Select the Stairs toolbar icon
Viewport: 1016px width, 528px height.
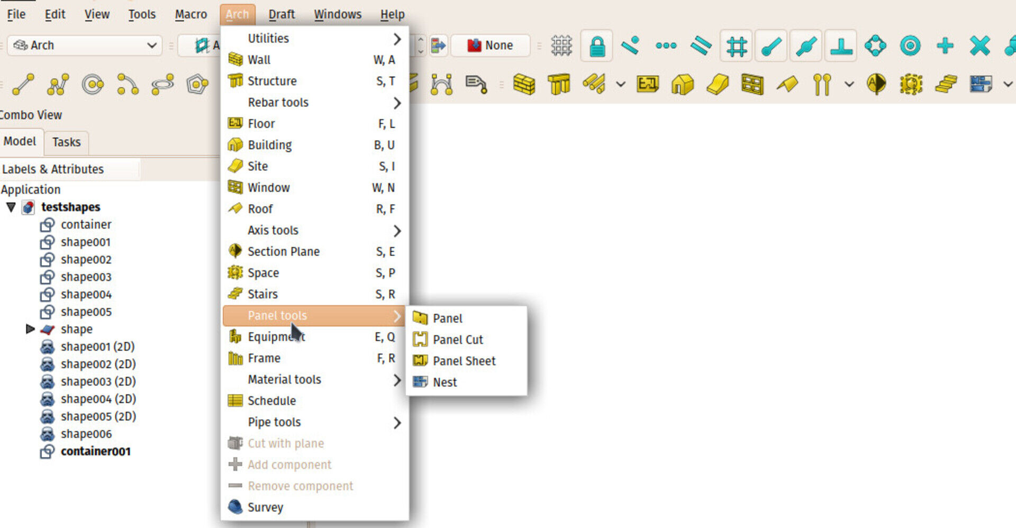tap(946, 84)
